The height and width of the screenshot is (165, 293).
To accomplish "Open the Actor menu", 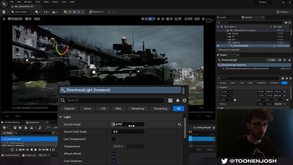I will [x=64, y=2].
